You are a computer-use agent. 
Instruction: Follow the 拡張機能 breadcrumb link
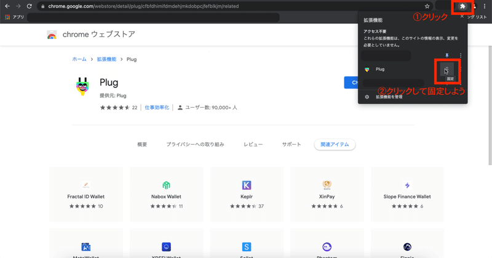click(x=106, y=59)
